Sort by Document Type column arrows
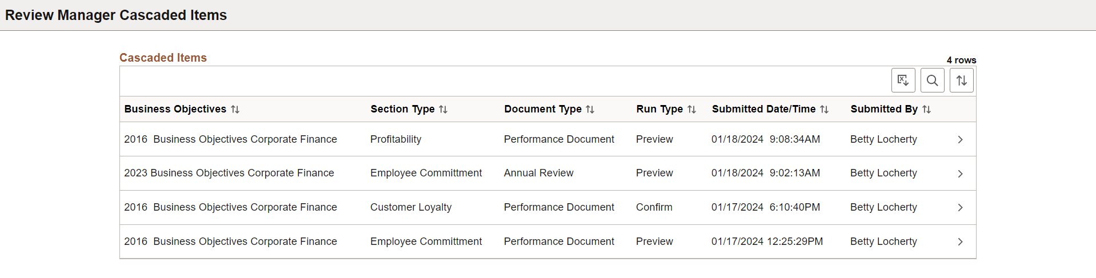 click(590, 110)
